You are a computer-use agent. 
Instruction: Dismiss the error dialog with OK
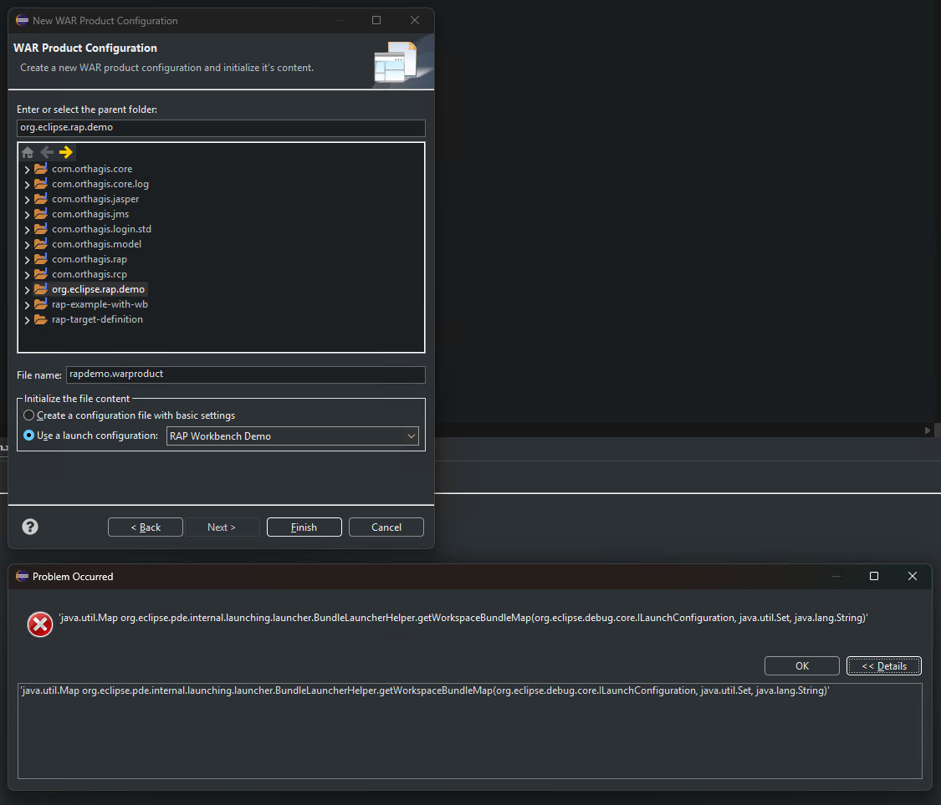click(x=801, y=665)
